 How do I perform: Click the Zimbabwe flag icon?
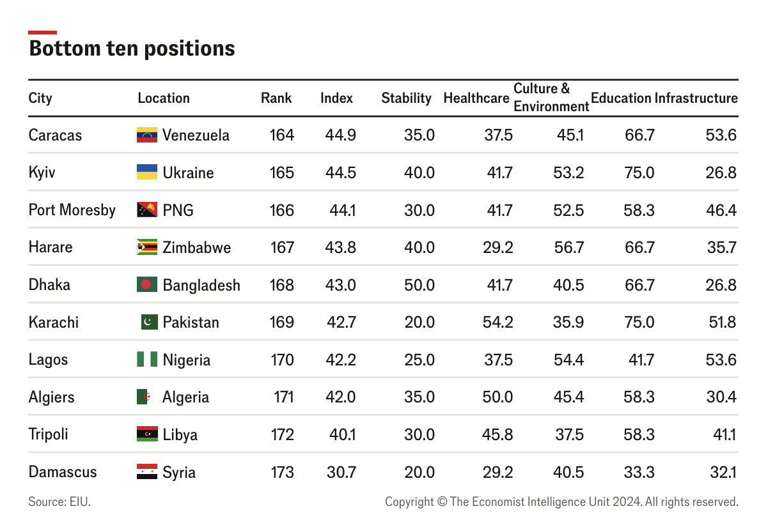pyautogui.click(x=147, y=247)
